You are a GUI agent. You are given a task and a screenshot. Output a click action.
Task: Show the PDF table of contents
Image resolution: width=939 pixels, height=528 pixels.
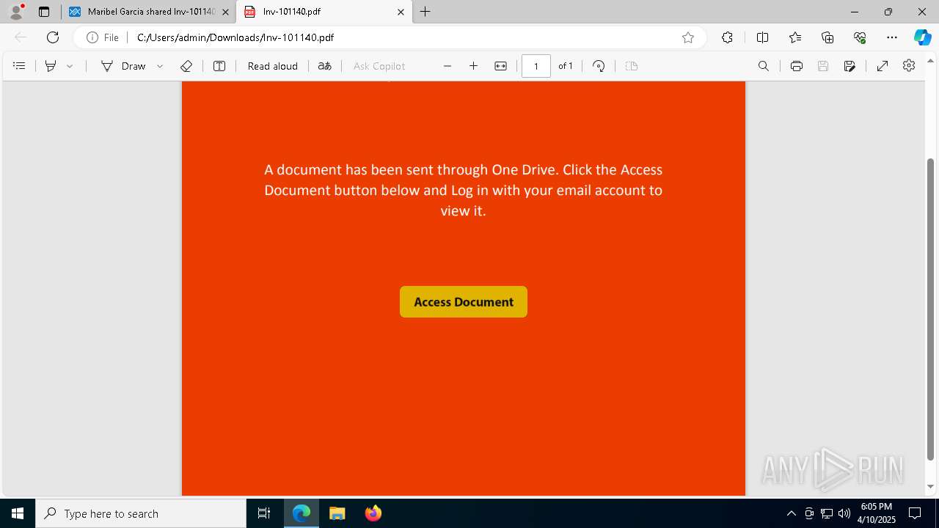click(19, 66)
